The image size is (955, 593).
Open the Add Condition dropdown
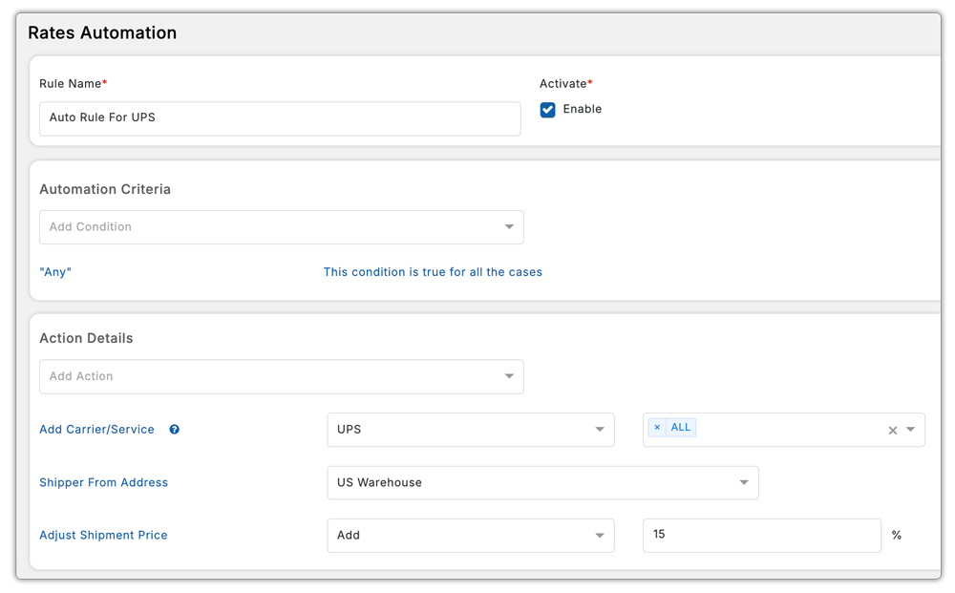(281, 226)
